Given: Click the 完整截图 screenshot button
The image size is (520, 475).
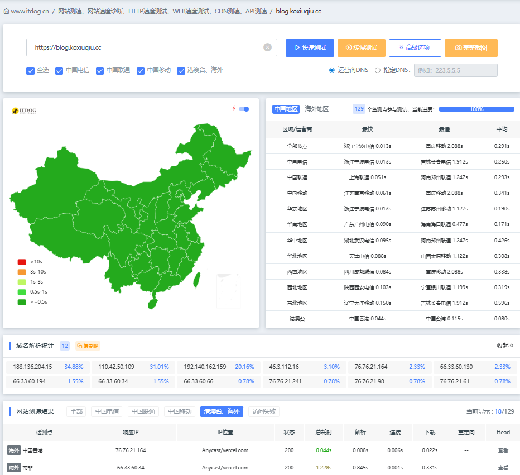Looking at the screenshot, I should coord(471,48).
